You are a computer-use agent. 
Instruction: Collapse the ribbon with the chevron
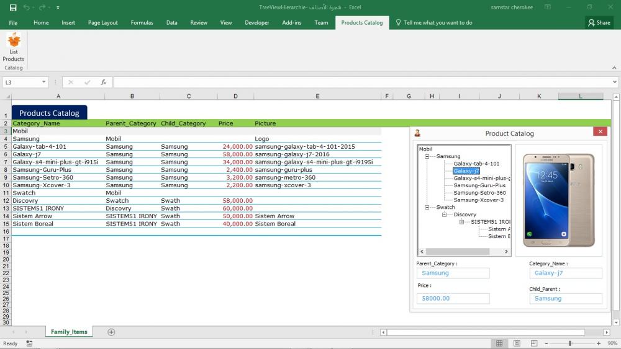614,68
